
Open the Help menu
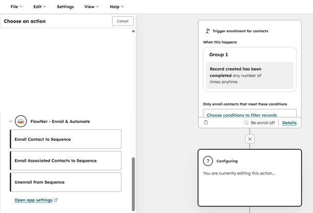click(x=116, y=7)
